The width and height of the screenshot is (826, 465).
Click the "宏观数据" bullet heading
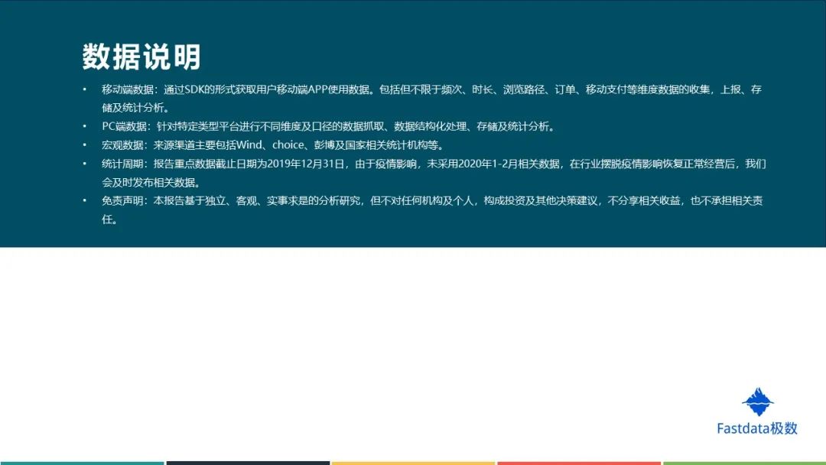tap(122, 145)
